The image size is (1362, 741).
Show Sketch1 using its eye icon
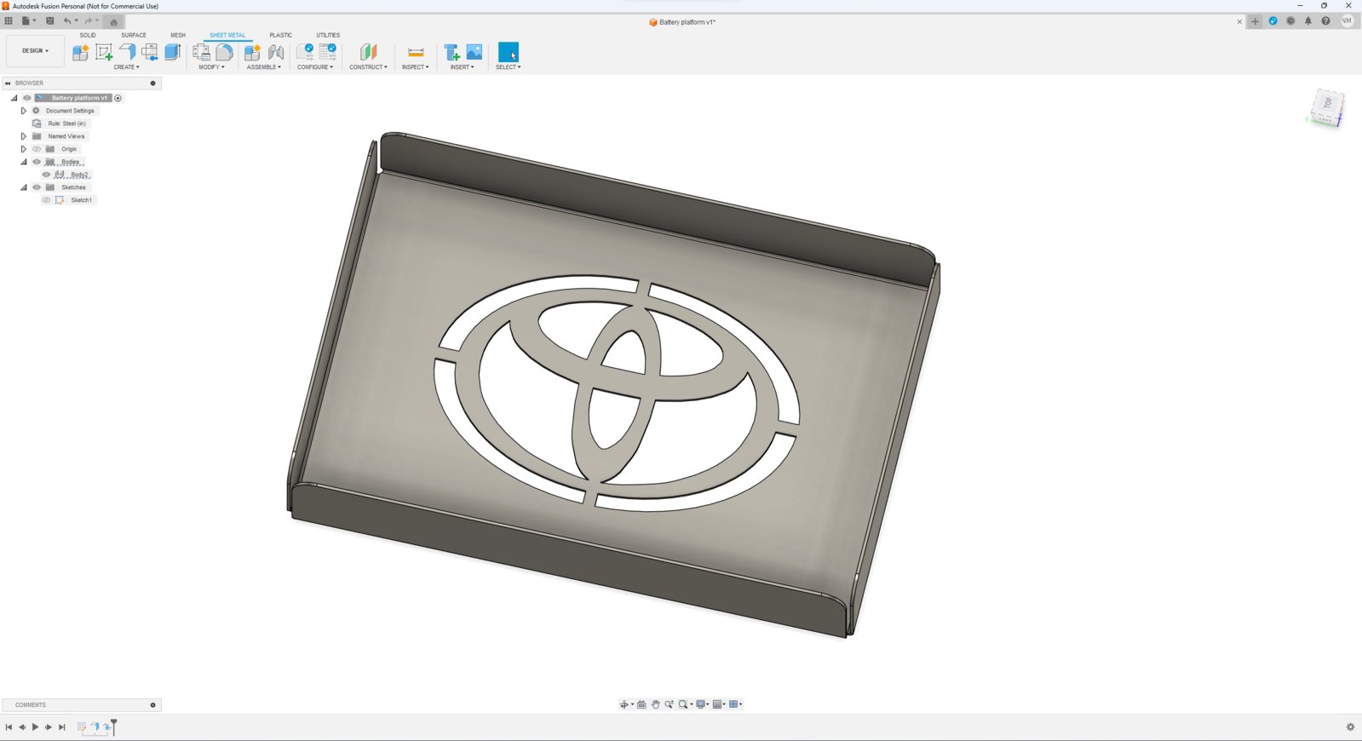pyautogui.click(x=47, y=200)
